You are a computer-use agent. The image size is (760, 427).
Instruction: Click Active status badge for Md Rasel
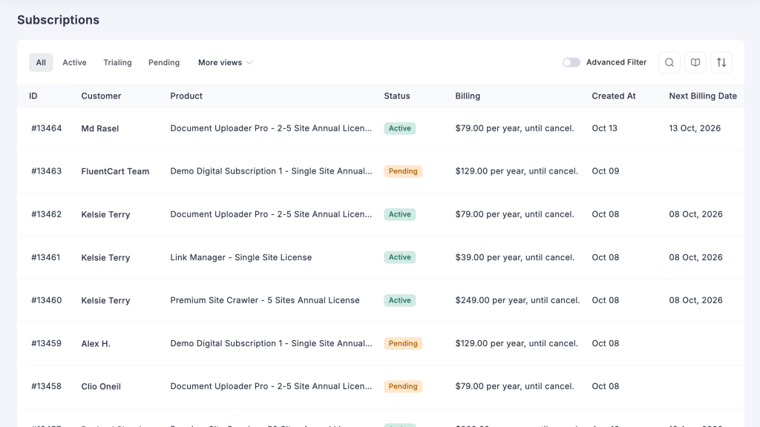tap(399, 128)
